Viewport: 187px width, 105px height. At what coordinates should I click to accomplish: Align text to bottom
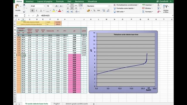[76, 5]
